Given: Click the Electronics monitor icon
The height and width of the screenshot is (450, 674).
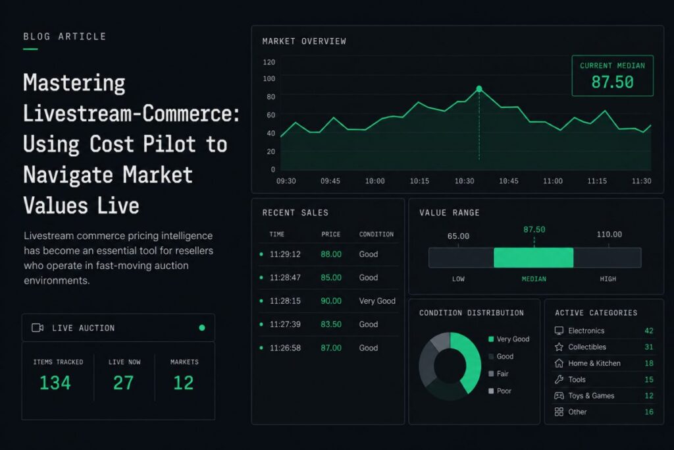Looking at the screenshot, I should pos(559,330).
